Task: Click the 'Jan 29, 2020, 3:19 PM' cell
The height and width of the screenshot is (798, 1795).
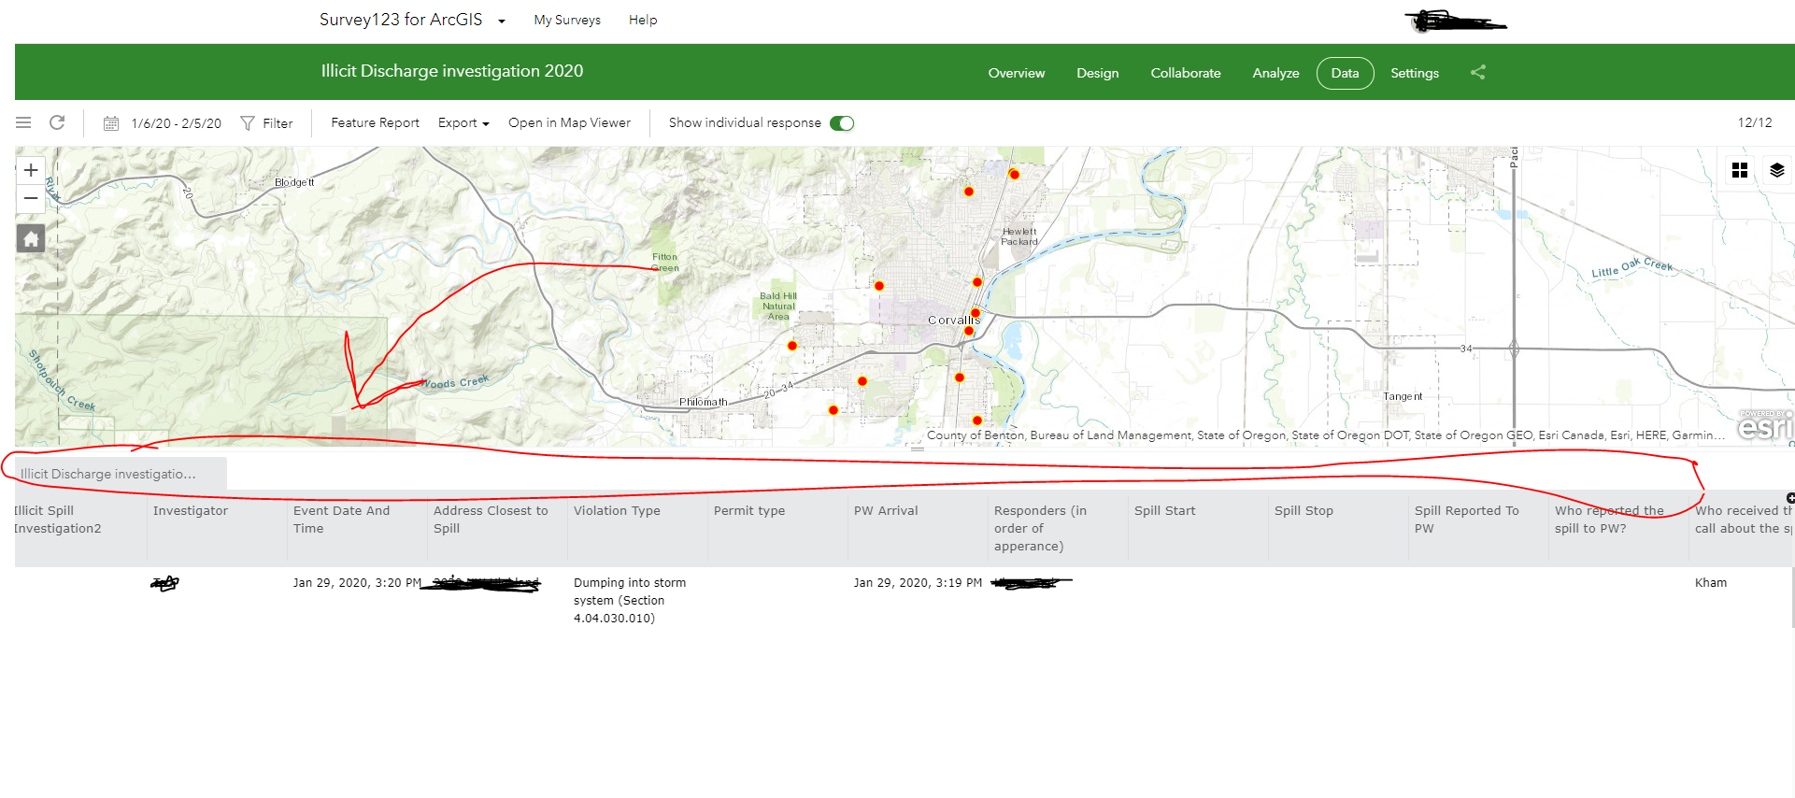Action: coord(918,582)
